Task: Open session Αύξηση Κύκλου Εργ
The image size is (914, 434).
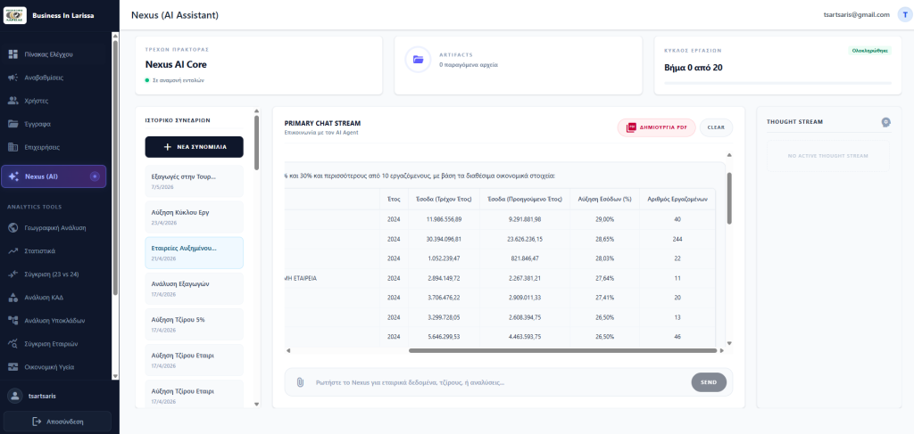Action: [x=194, y=217]
